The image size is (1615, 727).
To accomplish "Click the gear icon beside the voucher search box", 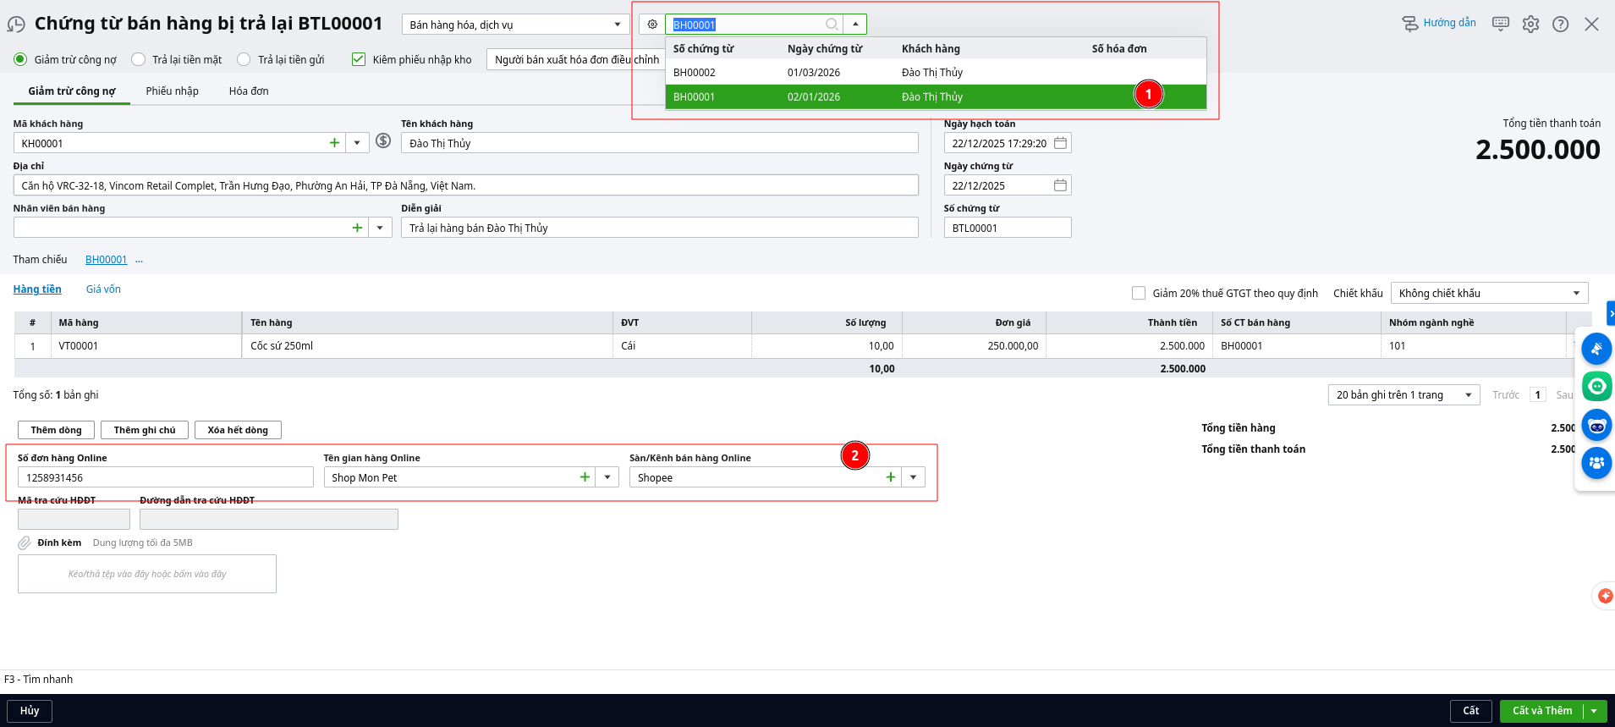I will pyautogui.click(x=652, y=25).
